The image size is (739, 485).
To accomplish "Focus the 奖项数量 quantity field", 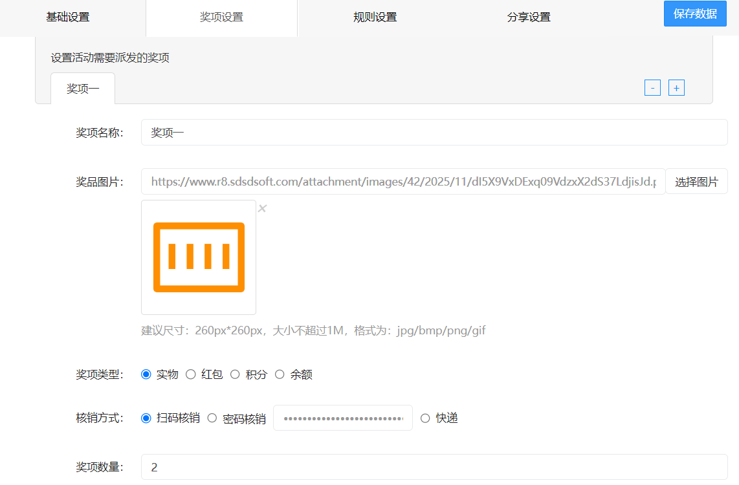I will tap(434, 467).
